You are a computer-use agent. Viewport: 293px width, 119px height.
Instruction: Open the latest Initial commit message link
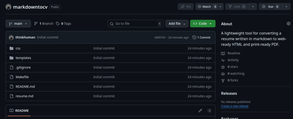pyautogui.click(x=48, y=37)
